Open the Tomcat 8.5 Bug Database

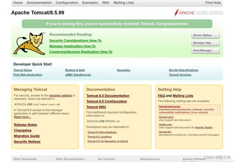[x=102, y=132]
